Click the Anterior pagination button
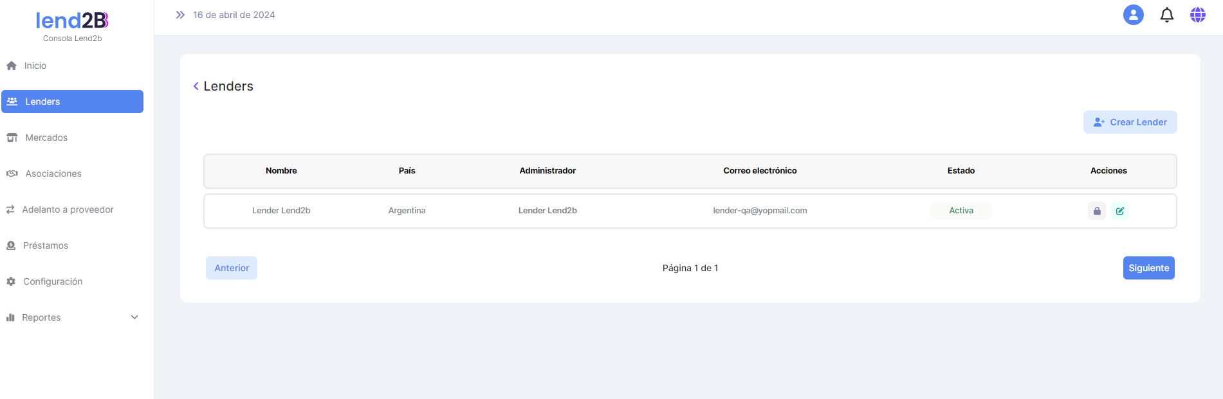Image resolution: width=1223 pixels, height=399 pixels. point(232,268)
